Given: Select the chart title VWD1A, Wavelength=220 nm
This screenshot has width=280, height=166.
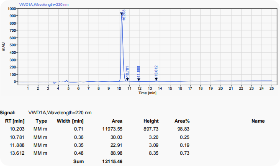Looking at the screenshot, I should tap(44, 5).
